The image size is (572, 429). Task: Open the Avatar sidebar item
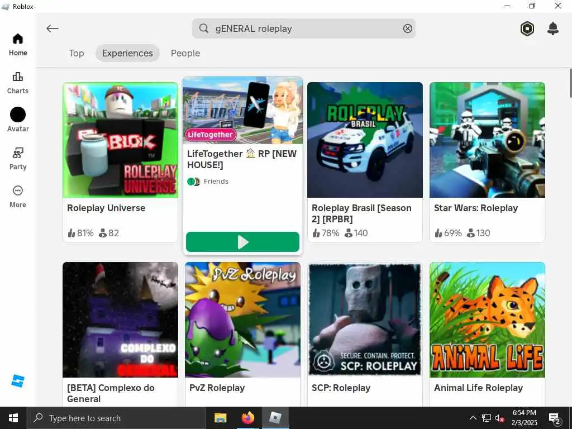[x=17, y=120]
